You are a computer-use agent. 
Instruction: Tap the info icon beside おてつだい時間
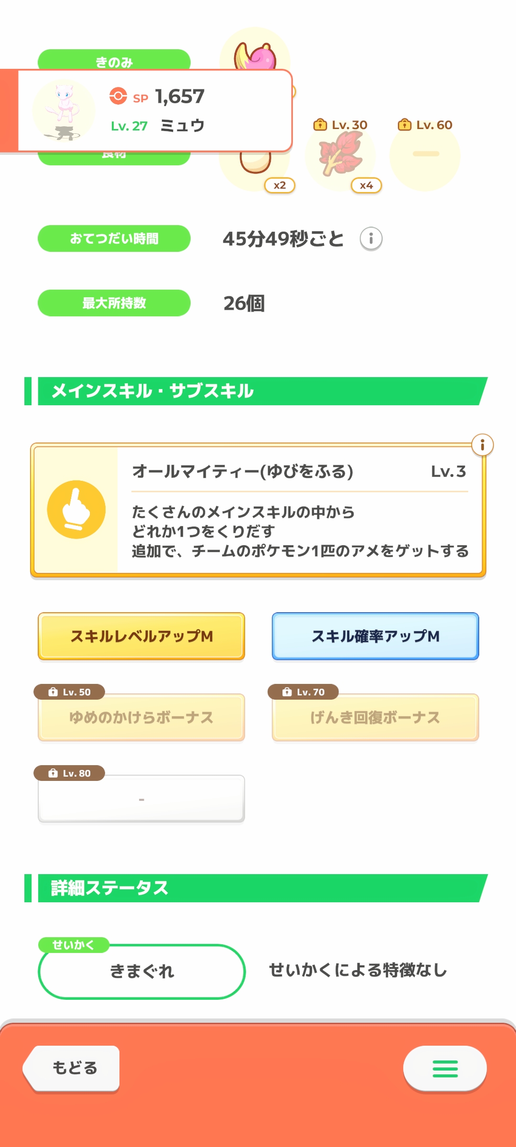point(371,238)
